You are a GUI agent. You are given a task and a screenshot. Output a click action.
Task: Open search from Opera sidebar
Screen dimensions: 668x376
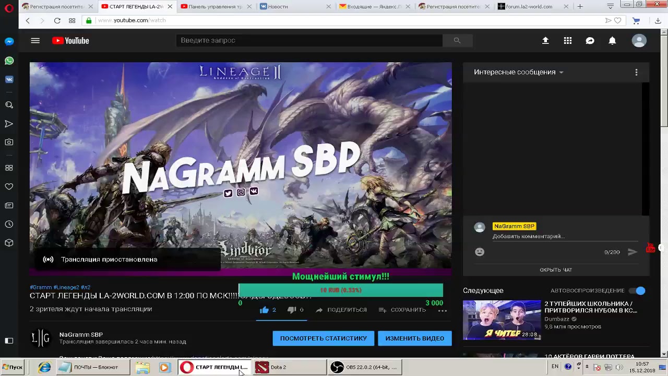coord(9,105)
